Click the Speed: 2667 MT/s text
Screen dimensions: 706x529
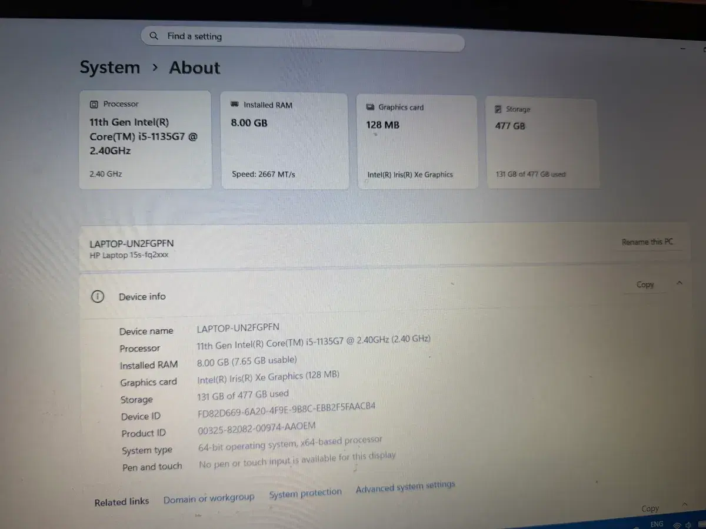point(264,175)
